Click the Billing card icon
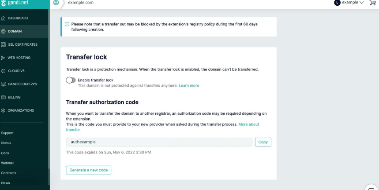Screen dimensions: 379x190 click(4, 97)
